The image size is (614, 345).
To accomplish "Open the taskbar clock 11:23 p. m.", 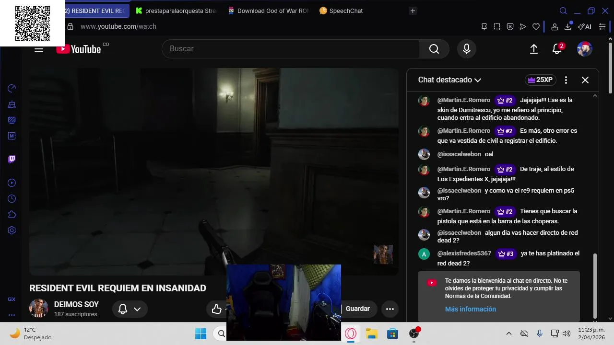I will (x=591, y=333).
